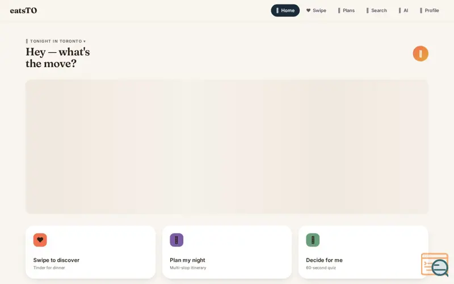Click the "Hey — what's the move?" heading
454x284 pixels.
[58, 58]
